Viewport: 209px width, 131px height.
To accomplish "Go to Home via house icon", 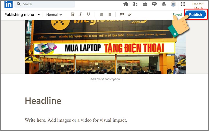I will (x=126, y=4).
